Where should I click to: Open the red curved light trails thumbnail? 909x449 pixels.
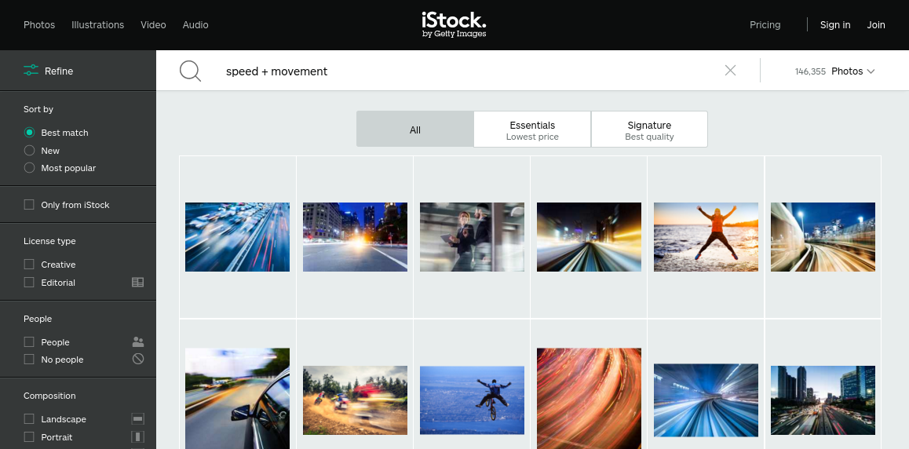pyautogui.click(x=589, y=399)
